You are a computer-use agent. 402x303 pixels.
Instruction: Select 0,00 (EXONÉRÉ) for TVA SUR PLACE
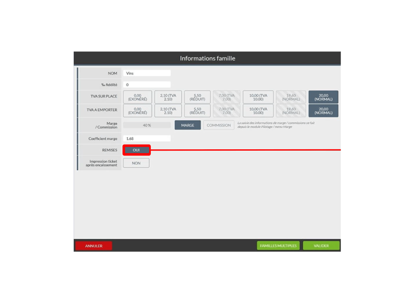[x=137, y=97]
